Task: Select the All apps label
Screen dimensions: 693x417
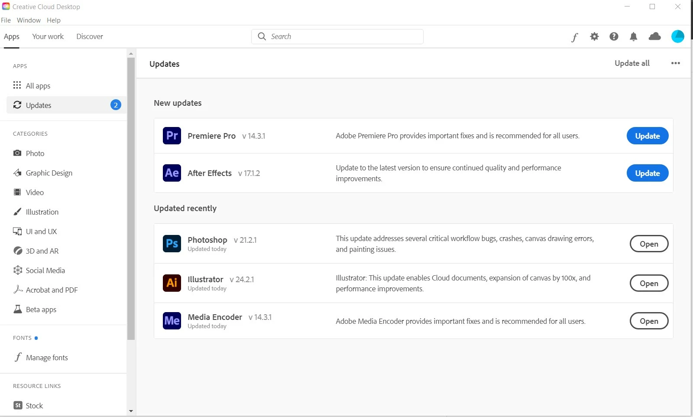Action: [38, 85]
